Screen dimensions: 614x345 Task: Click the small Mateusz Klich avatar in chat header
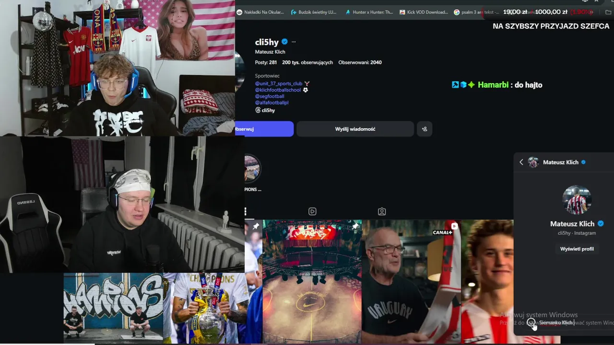tap(533, 162)
